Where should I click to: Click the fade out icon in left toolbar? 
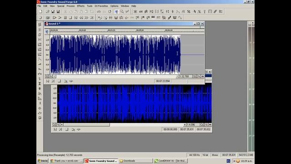pyautogui.click(x=40, y=69)
